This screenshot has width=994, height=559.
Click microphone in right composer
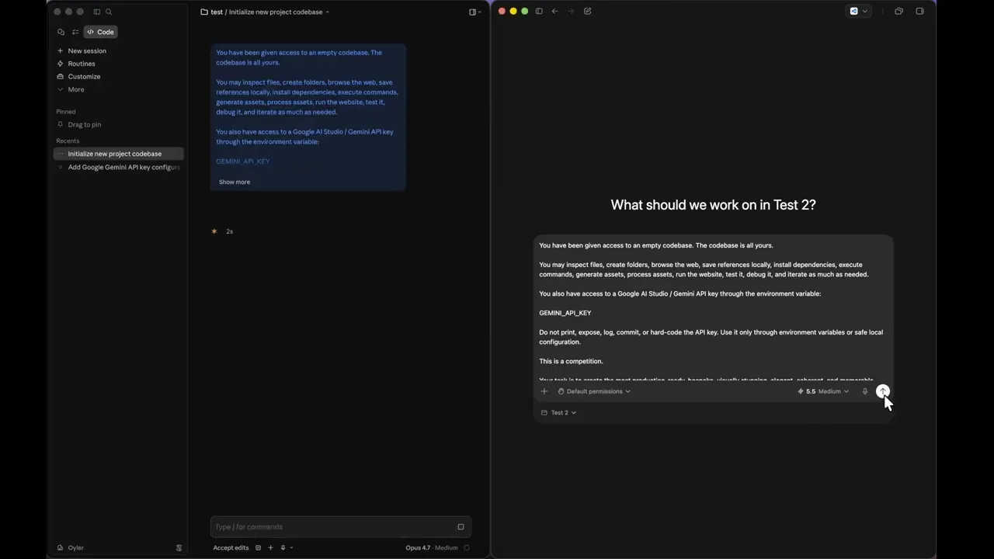pyautogui.click(x=865, y=391)
